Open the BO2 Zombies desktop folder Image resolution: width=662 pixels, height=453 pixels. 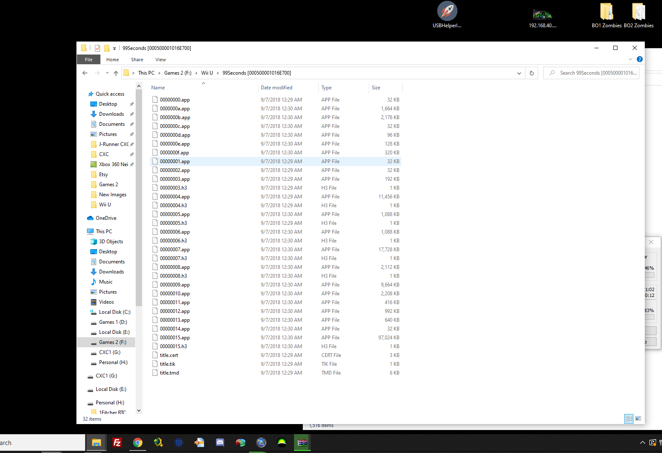coord(638,16)
